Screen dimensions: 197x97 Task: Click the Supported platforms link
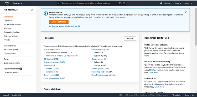pos(100,72)
